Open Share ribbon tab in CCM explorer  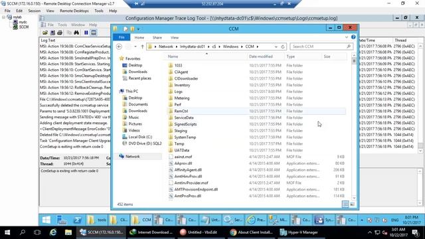point(157,37)
